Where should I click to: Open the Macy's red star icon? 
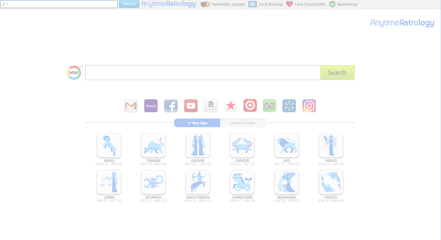[231, 106]
